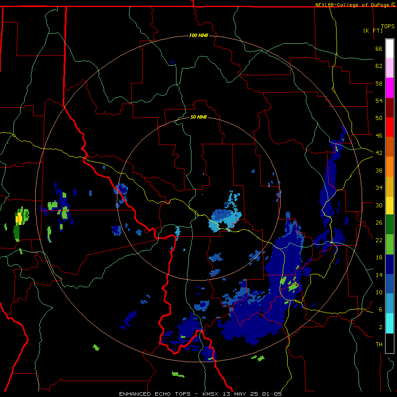Click legend value 62
The width and height of the screenshot is (397, 397).
click(x=379, y=66)
